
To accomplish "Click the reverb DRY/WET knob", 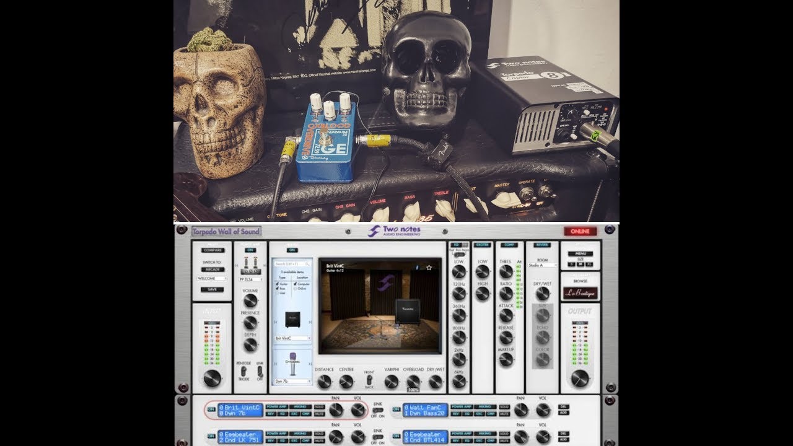I will pos(543,294).
